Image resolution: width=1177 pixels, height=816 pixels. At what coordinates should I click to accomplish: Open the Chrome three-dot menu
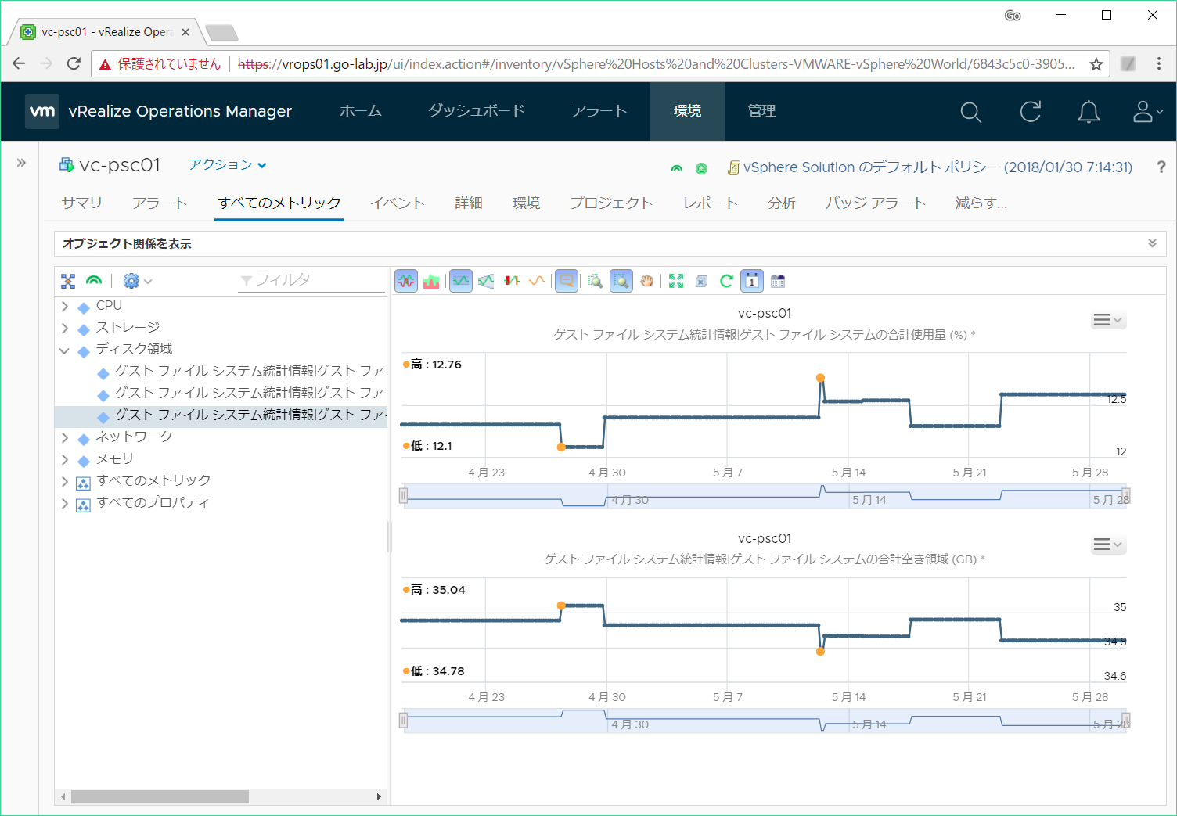tap(1159, 63)
